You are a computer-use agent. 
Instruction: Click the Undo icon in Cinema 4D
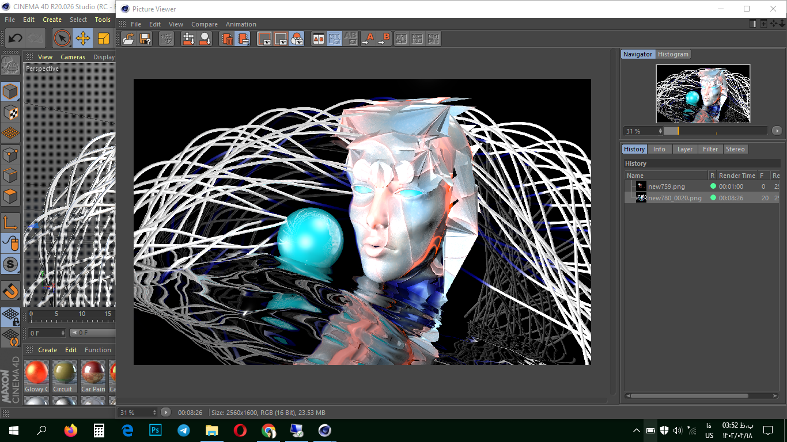tap(14, 39)
